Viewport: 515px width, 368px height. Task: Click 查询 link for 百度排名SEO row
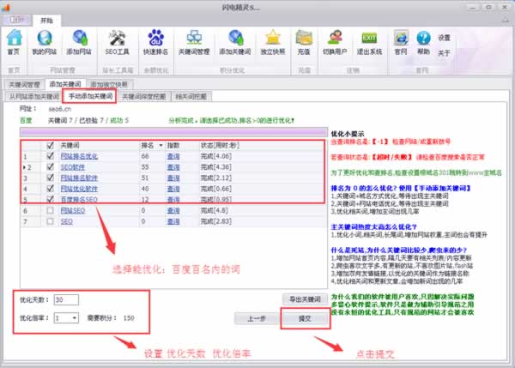[x=173, y=199]
